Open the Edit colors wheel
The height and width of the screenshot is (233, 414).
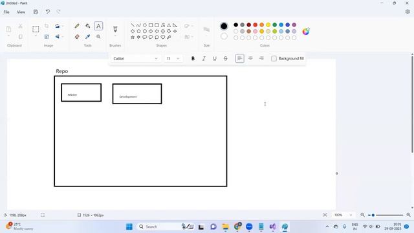[x=306, y=31]
